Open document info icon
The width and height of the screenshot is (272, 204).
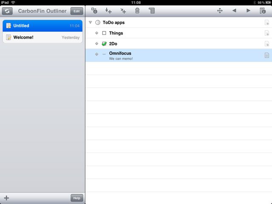pyautogui.click(x=263, y=11)
